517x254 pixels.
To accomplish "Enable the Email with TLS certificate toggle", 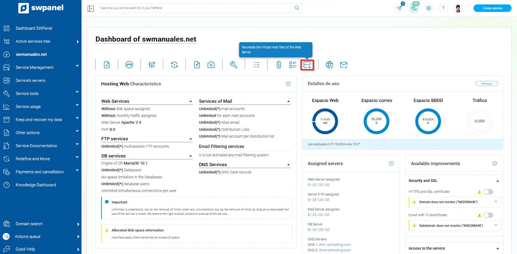I will point(488,215).
